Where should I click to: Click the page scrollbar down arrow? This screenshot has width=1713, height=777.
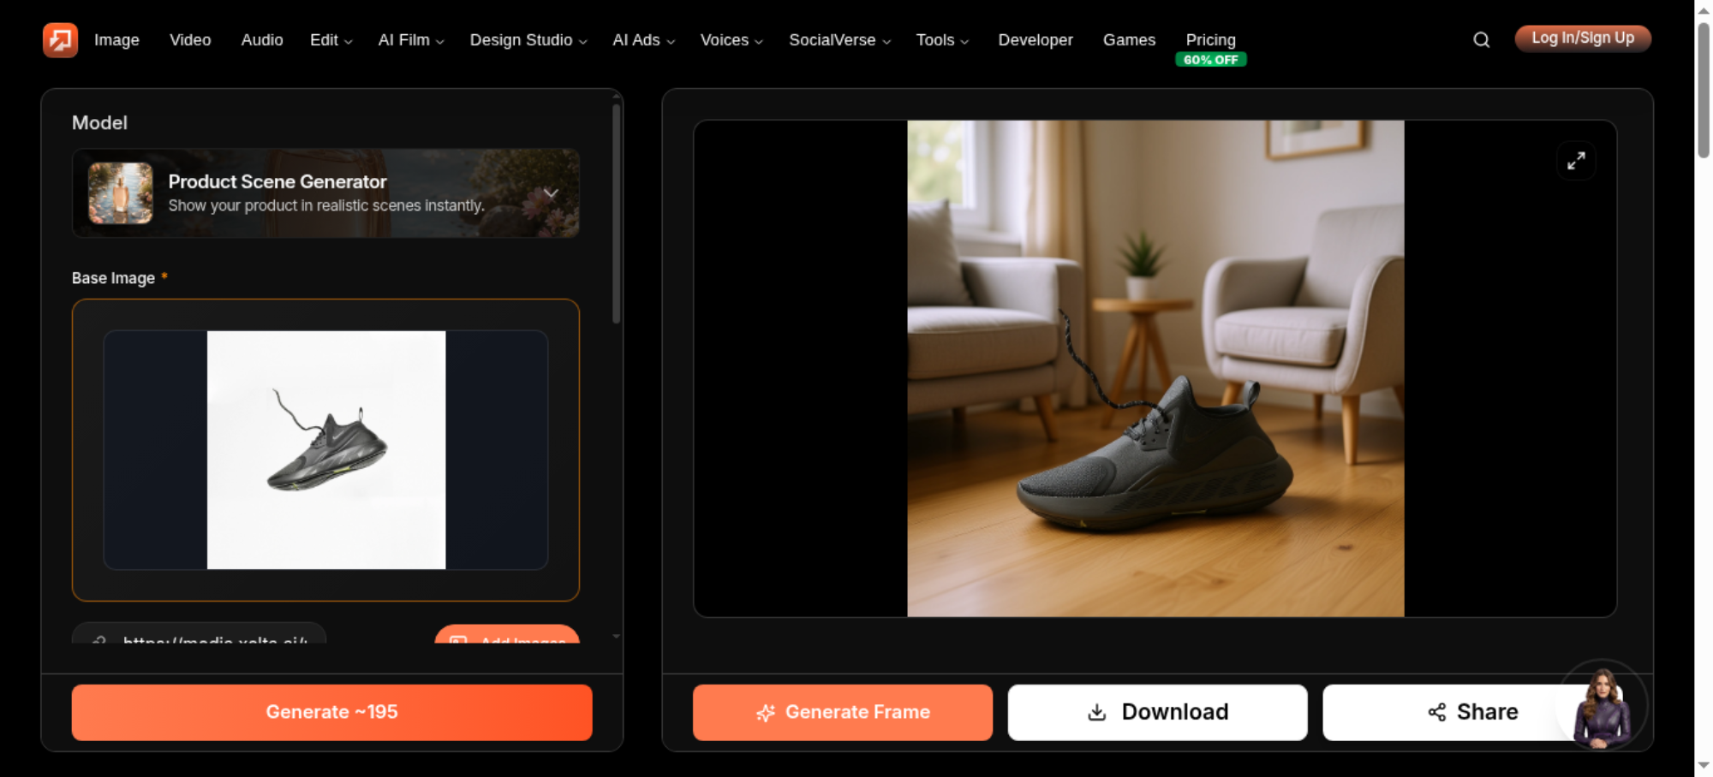1704,767
